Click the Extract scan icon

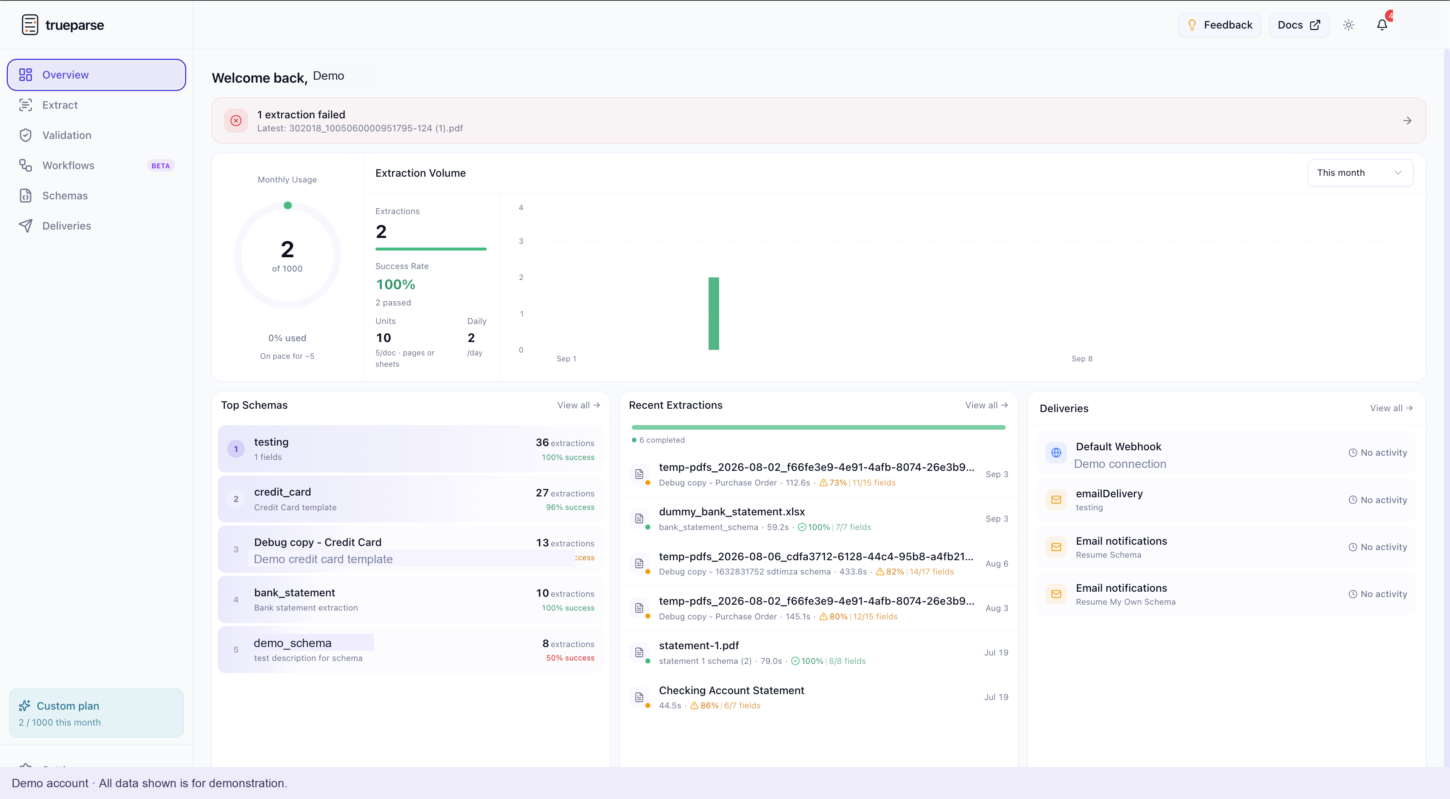(25, 105)
